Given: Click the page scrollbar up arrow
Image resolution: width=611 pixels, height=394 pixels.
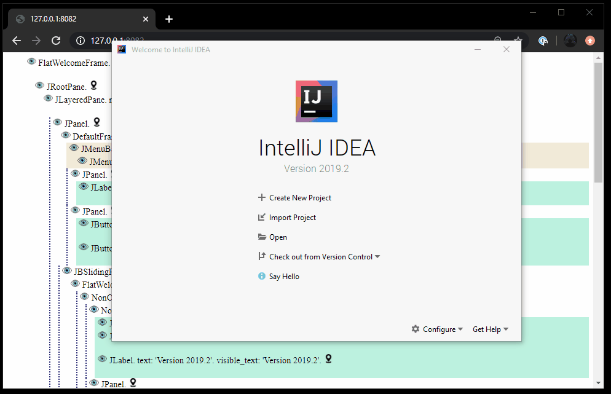Looking at the screenshot, I should (599, 58).
